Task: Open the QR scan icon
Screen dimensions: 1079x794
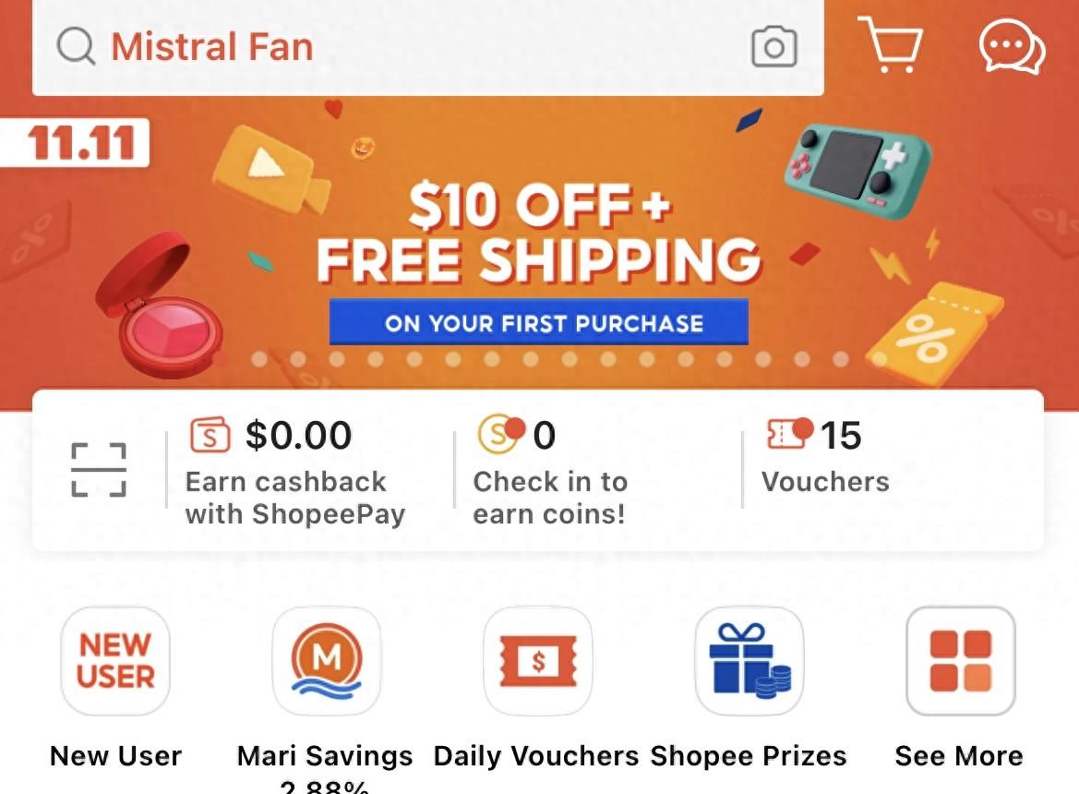Action: tap(99, 470)
